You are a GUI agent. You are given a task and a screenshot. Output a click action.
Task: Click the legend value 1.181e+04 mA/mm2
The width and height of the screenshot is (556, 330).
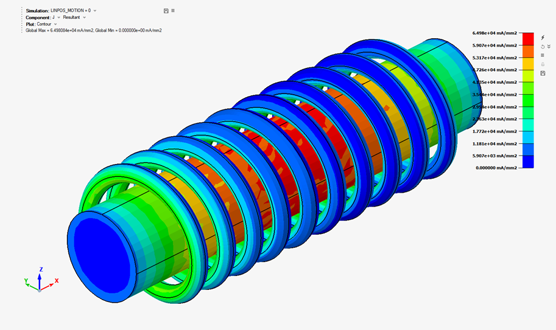point(494,143)
